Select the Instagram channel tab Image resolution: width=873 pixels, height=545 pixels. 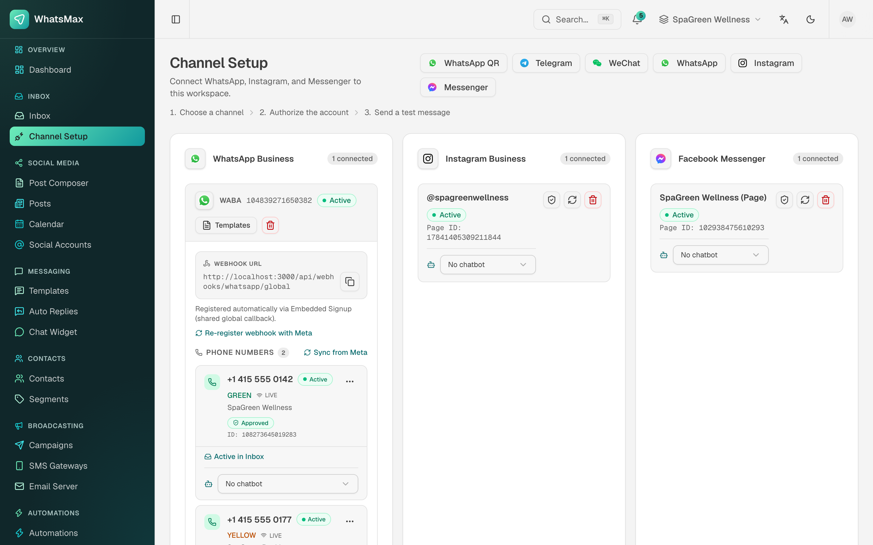coord(766,63)
